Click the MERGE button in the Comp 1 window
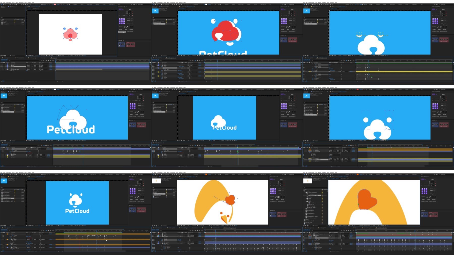This screenshot has width=454, height=255. coord(126,29)
